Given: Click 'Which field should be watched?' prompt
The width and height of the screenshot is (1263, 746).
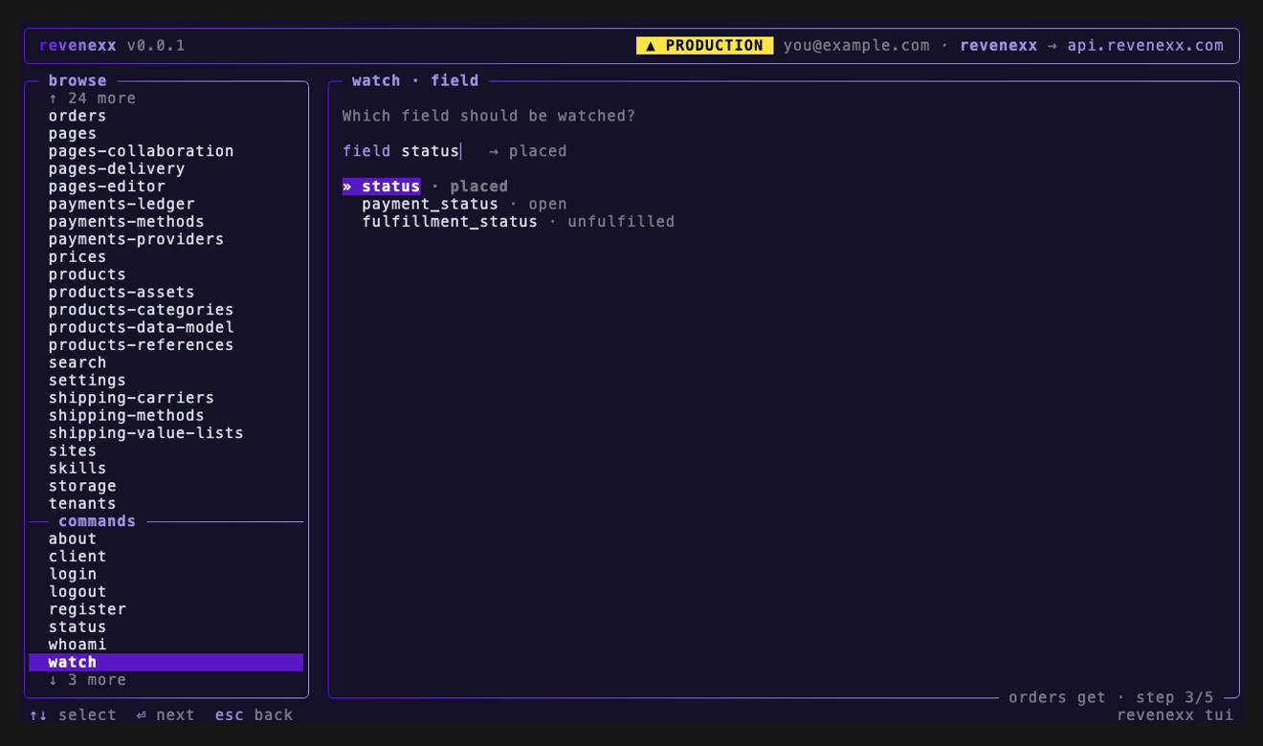Looking at the screenshot, I should (x=489, y=116).
